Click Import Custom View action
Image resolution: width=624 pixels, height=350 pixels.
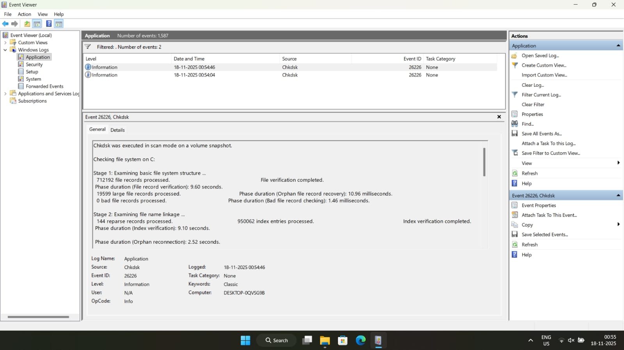tap(544, 75)
